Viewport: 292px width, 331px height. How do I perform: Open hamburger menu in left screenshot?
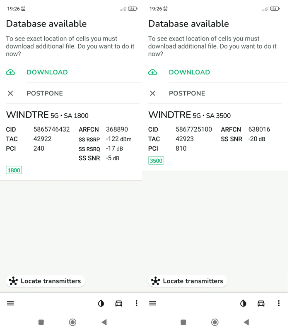pos(10,303)
